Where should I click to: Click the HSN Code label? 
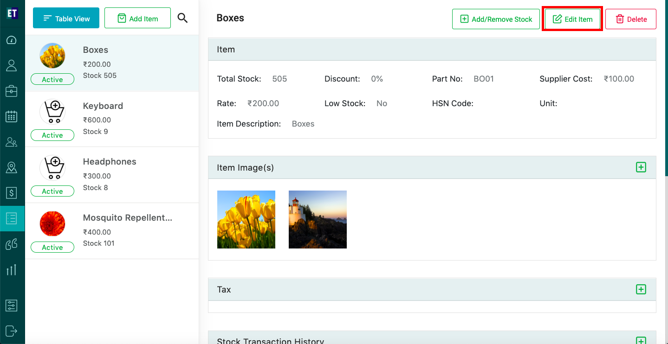[453, 103]
